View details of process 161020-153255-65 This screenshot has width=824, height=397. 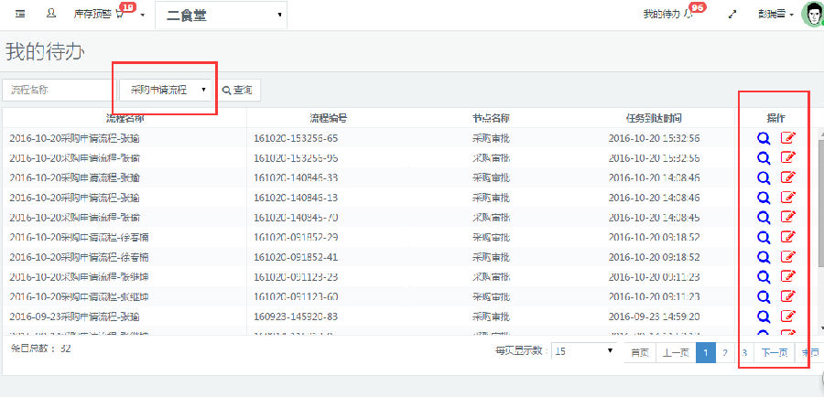click(x=763, y=138)
